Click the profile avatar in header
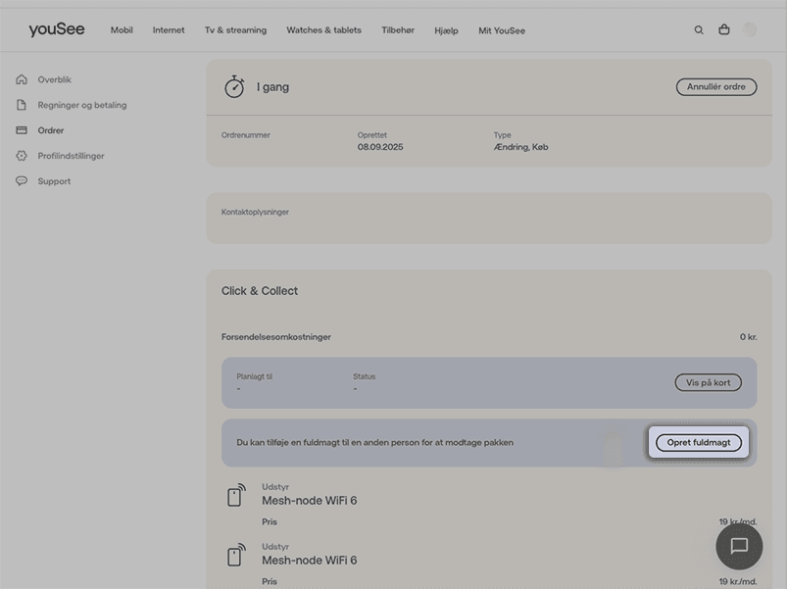 (x=751, y=30)
